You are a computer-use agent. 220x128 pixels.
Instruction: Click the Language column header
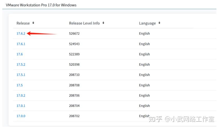click(x=148, y=23)
